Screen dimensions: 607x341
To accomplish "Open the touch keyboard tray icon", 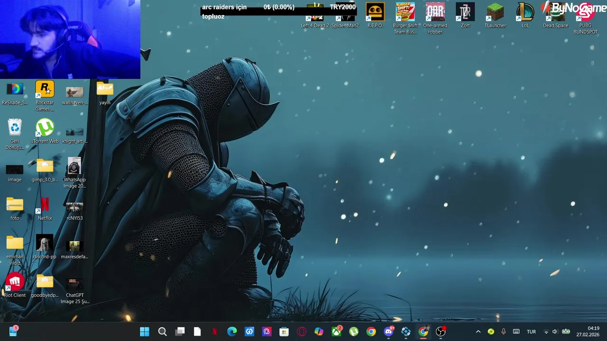I will pyautogui.click(x=516, y=332).
